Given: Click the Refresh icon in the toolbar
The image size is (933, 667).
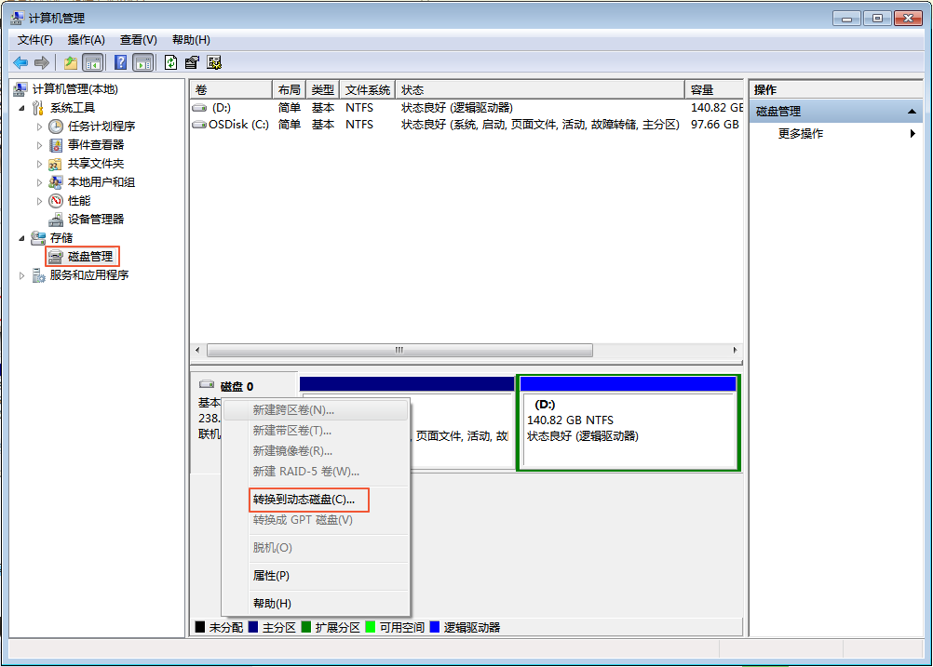Looking at the screenshot, I should [170, 62].
